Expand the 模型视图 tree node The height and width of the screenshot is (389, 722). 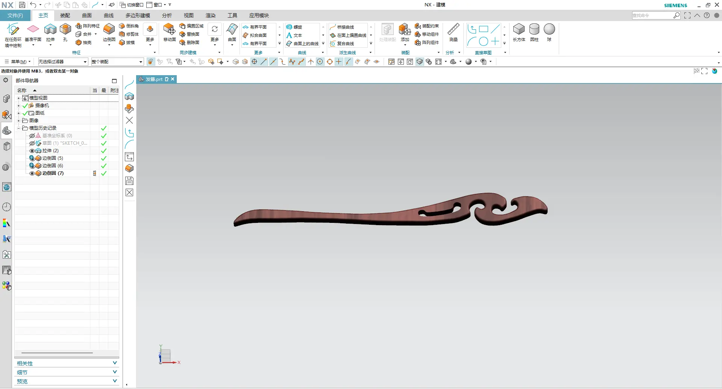coord(18,98)
